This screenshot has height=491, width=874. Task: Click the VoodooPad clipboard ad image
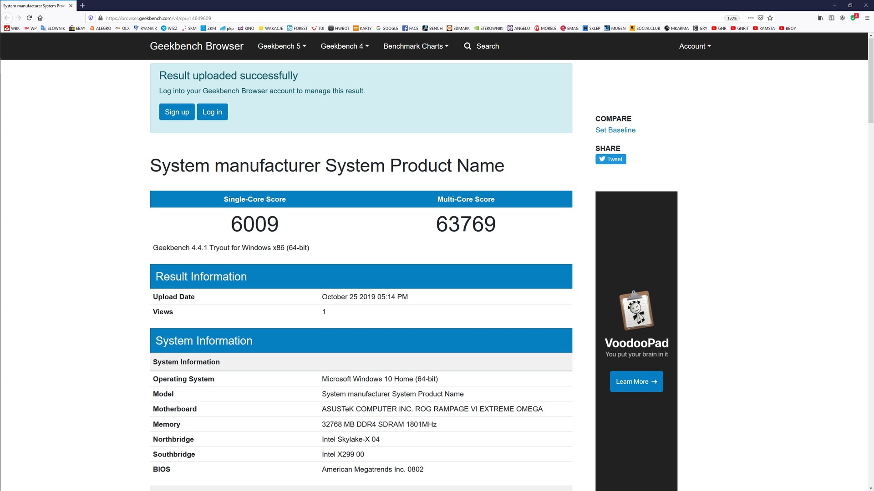point(636,311)
